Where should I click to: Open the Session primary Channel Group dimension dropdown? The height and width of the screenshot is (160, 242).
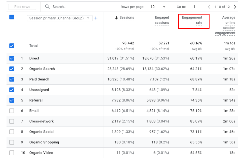(x=60, y=18)
